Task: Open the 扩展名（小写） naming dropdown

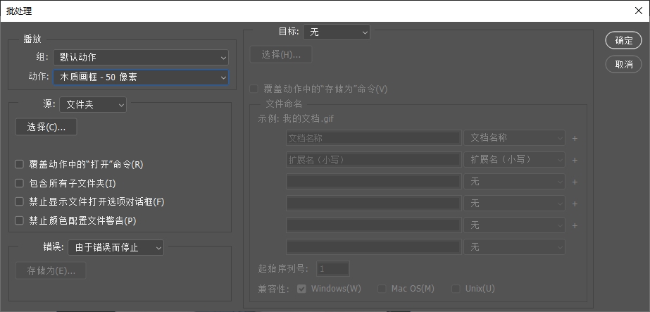Action: (x=514, y=160)
